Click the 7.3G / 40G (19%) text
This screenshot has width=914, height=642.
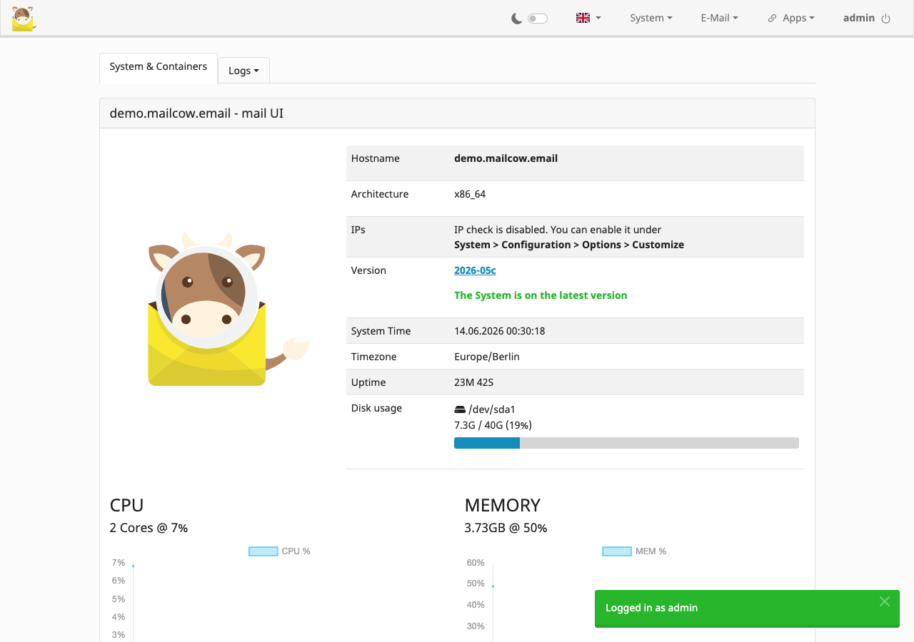(x=493, y=425)
